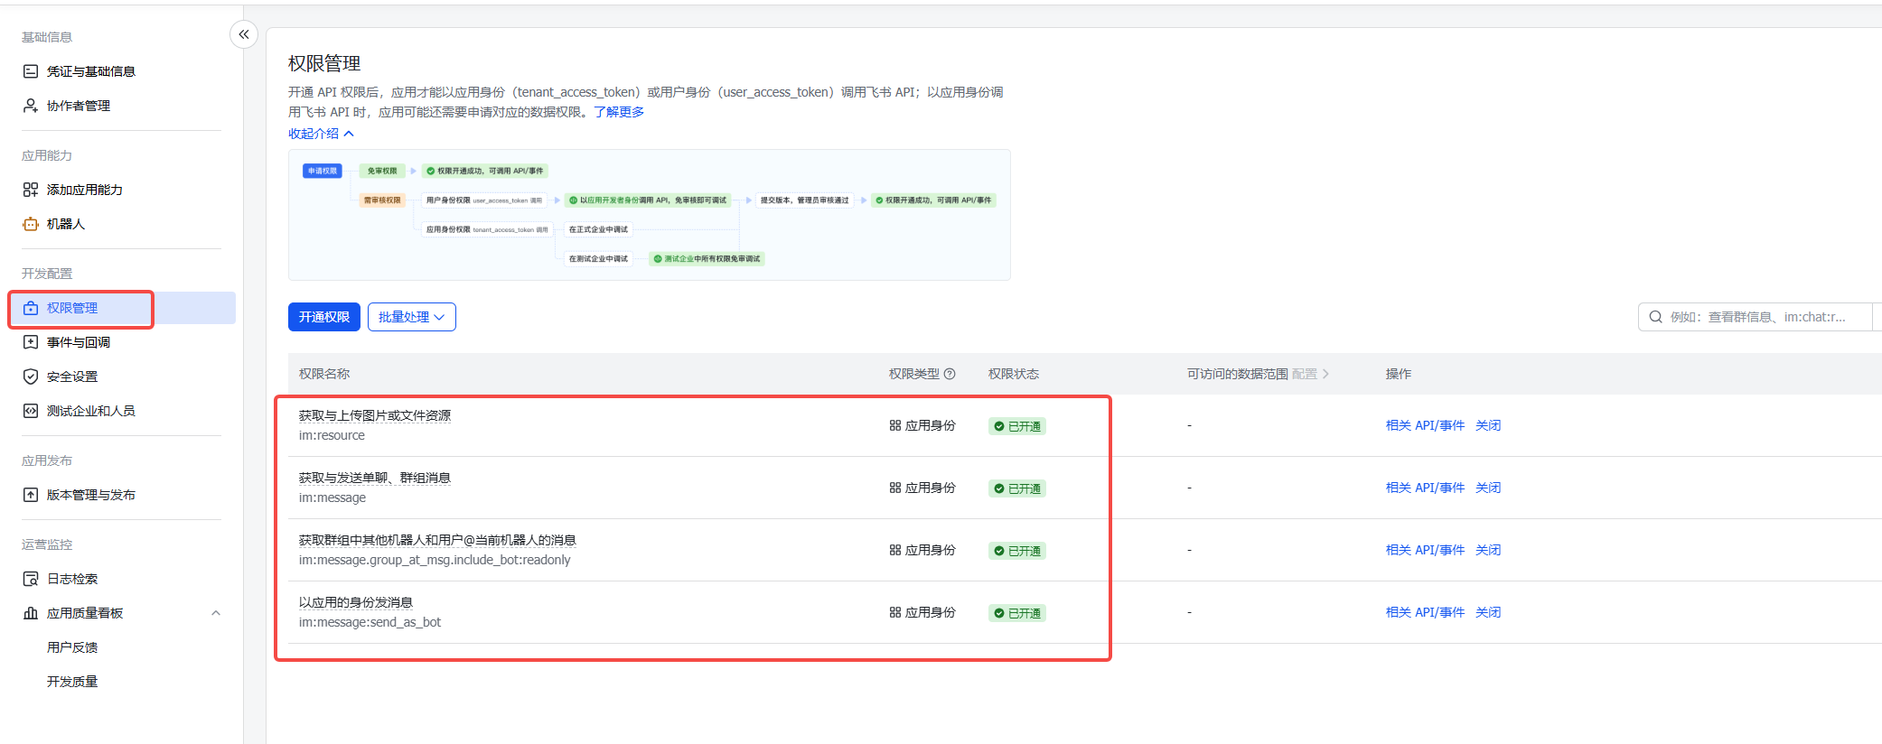
Task: Open 凭证与基础信息 in the sidebar
Action: point(91,71)
